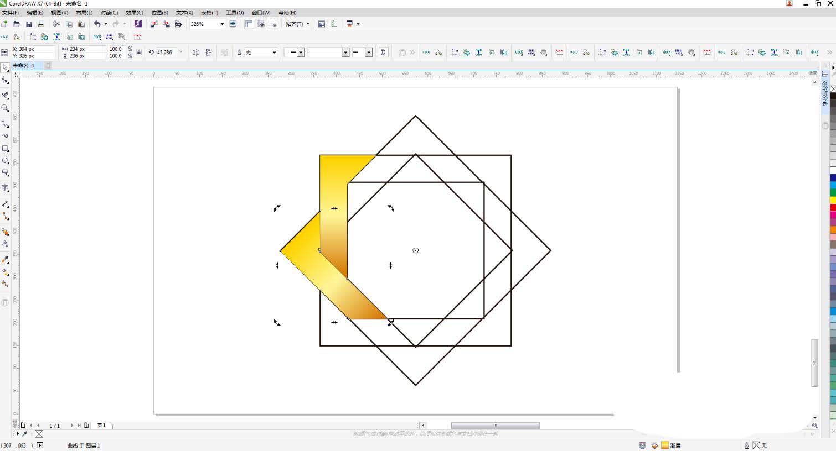Go to the next page arrow
The width and height of the screenshot is (836, 451).
point(71,426)
